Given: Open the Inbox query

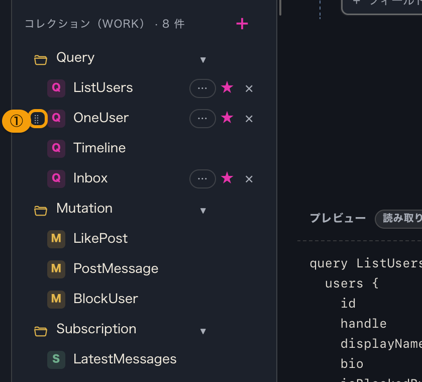Looking at the screenshot, I should point(90,178).
